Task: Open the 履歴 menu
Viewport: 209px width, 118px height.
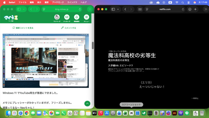Action: point(46,2)
